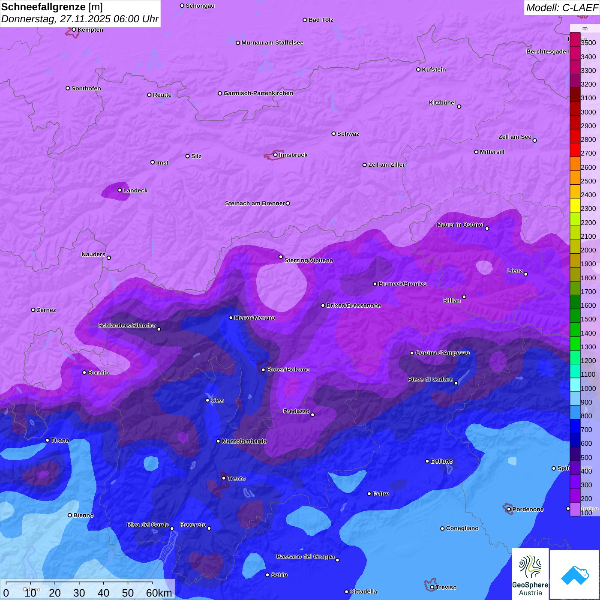Click the legend unit label 'm'

(585, 28)
